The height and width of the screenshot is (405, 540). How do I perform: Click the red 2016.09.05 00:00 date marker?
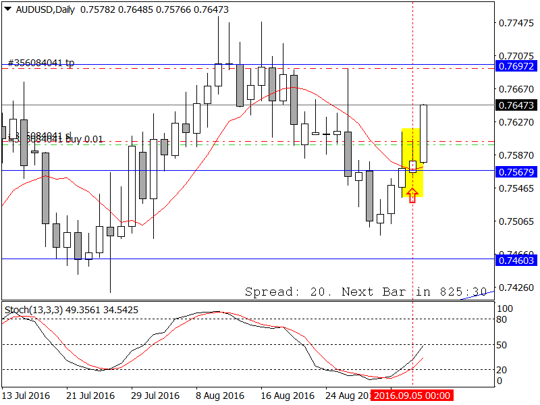(412, 396)
